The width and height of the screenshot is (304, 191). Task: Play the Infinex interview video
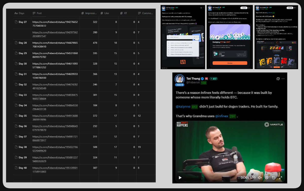180,178
